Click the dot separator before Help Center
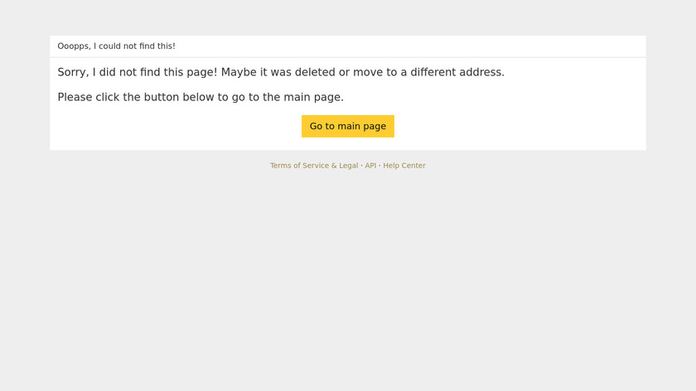Screen dimensions: 696x391 (x=379, y=166)
